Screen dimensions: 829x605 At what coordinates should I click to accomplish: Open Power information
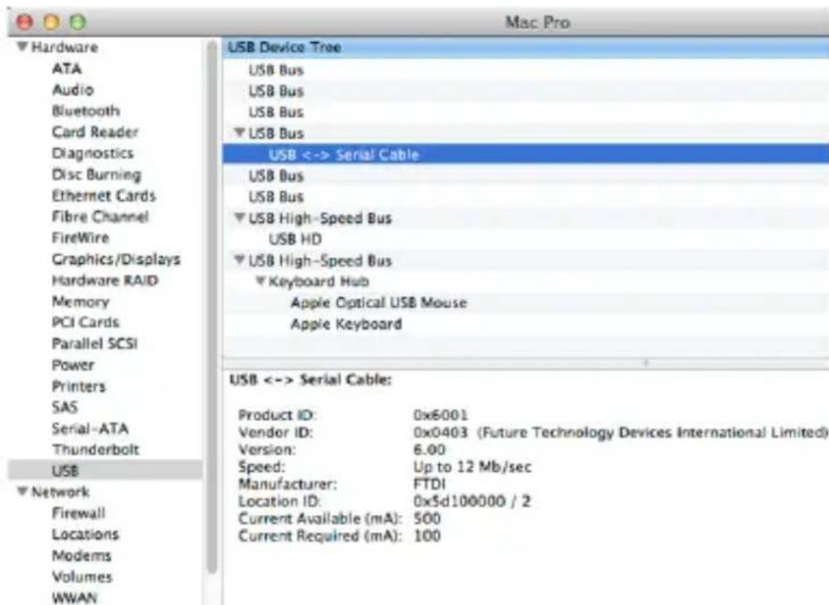point(73,365)
